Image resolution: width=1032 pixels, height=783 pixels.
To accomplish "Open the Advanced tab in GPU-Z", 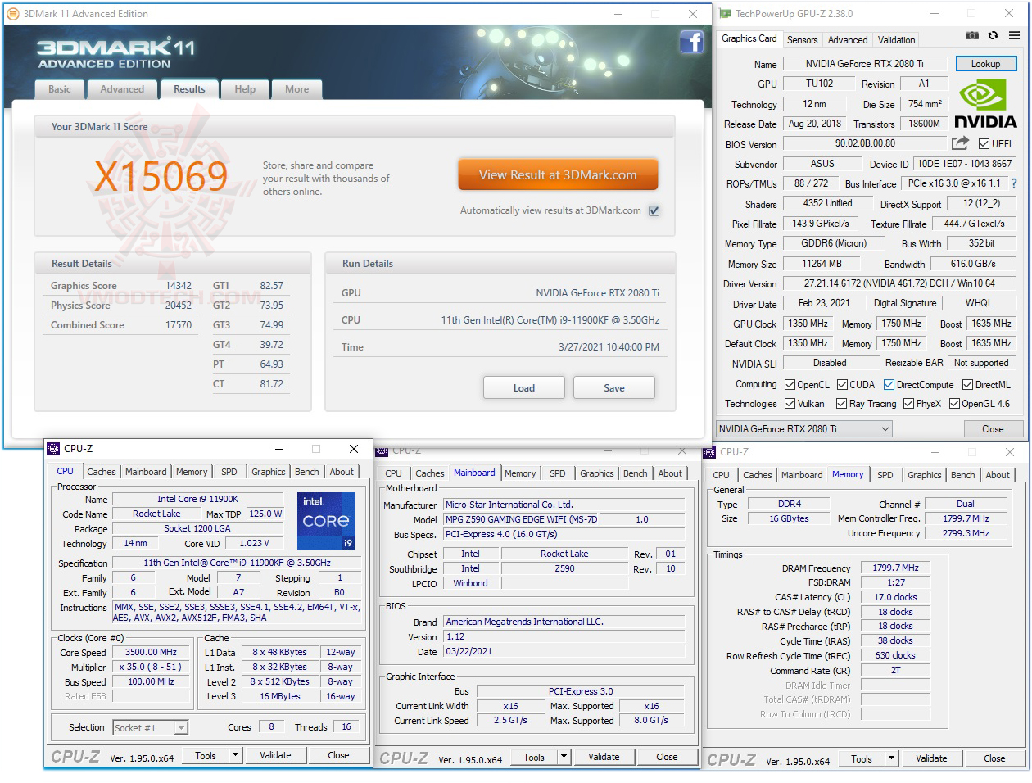I will click(848, 40).
